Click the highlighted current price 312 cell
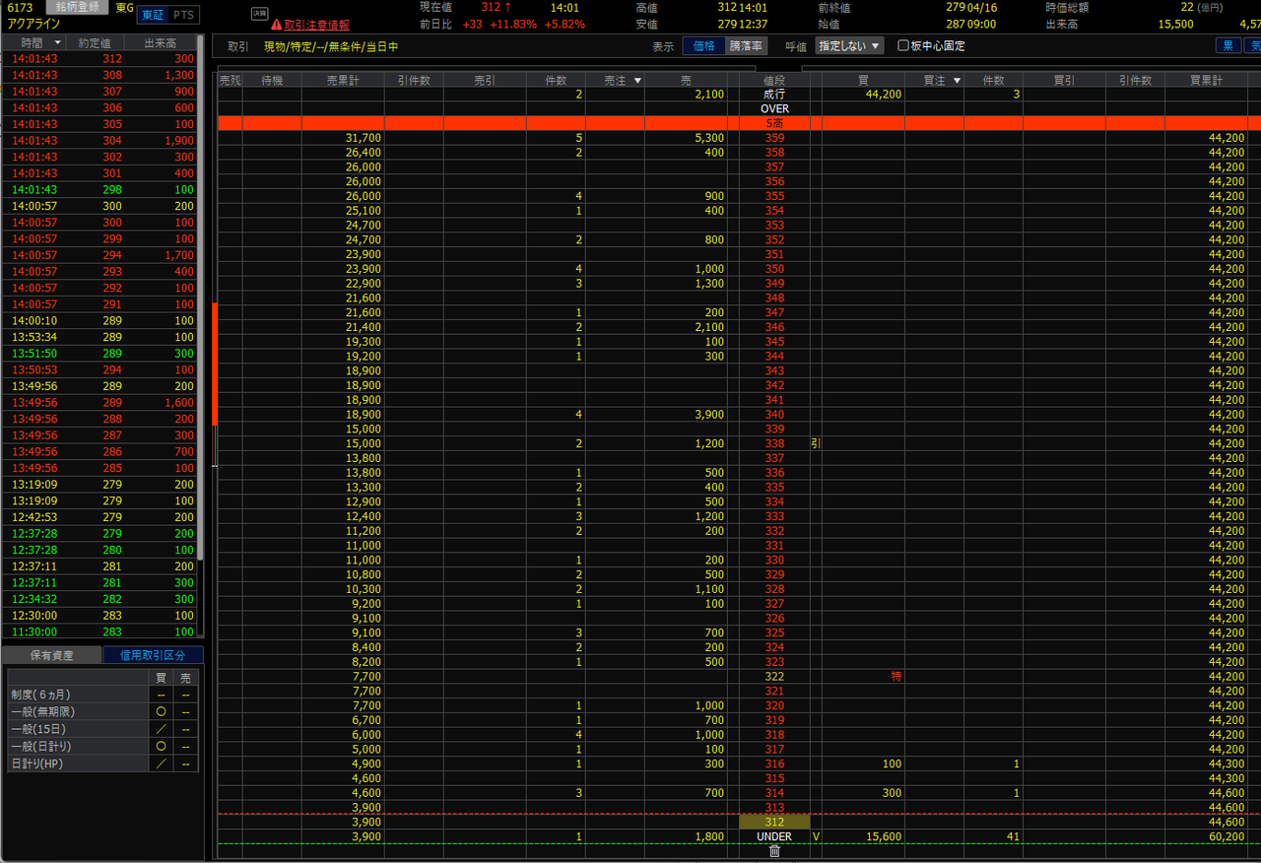This screenshot has height=863, width=1261. [774, 822]
